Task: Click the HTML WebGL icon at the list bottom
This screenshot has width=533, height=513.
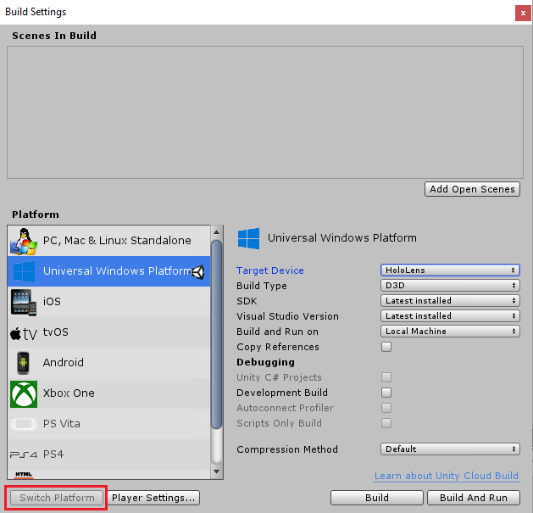Action: point(24,475)
